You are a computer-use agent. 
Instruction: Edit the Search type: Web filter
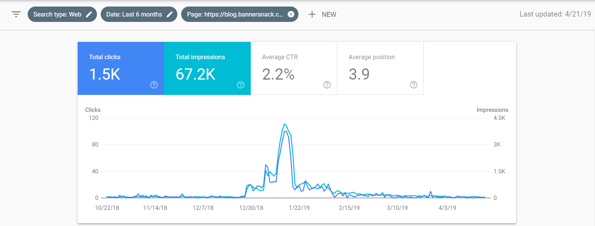[x=89, y=15]
